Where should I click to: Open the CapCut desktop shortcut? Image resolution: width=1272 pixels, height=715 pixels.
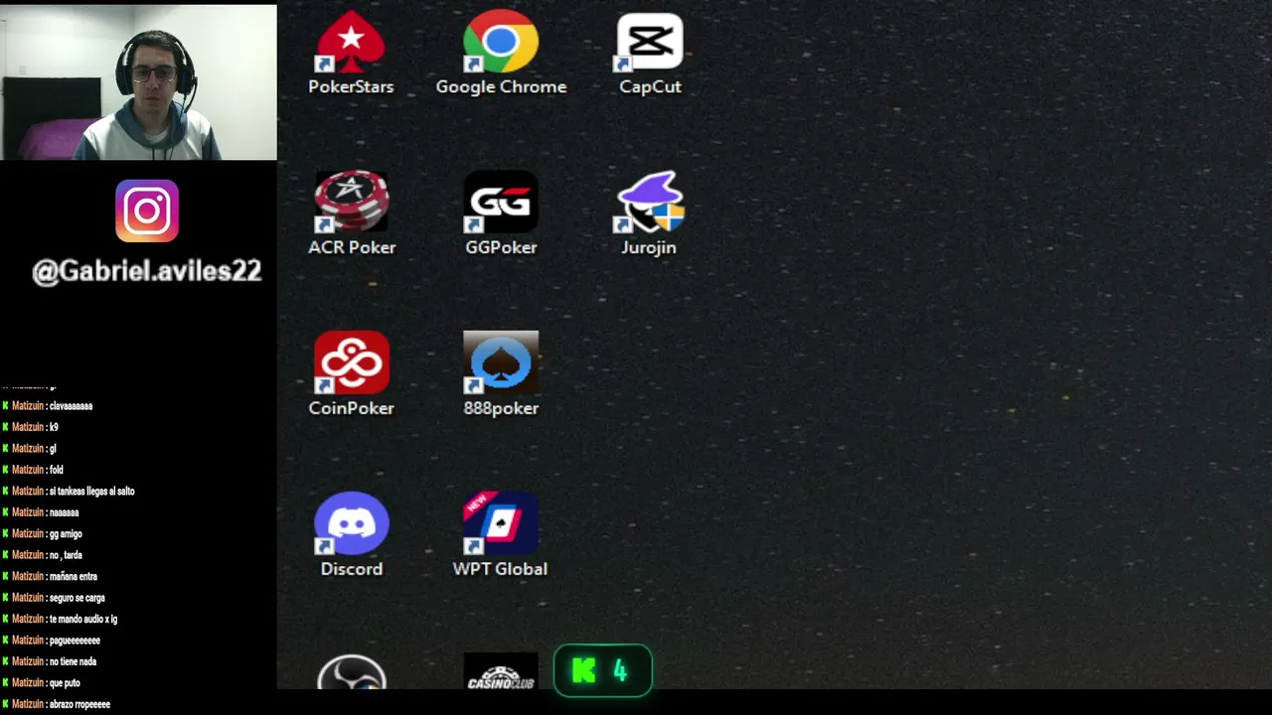tap(650, 55)
